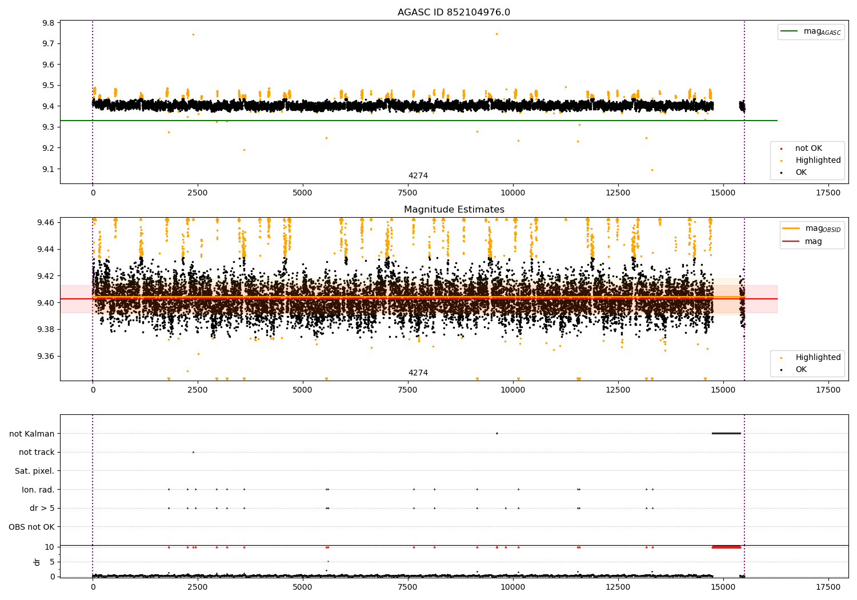Click the green mag AGASC legend line

tap(790, 31)
